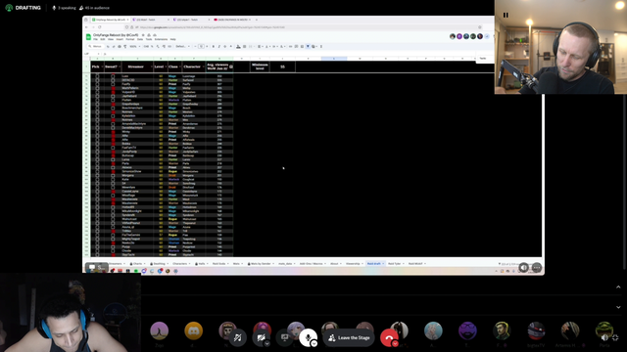Click the filter icon in Sheets toolbar

click(308, 47)
